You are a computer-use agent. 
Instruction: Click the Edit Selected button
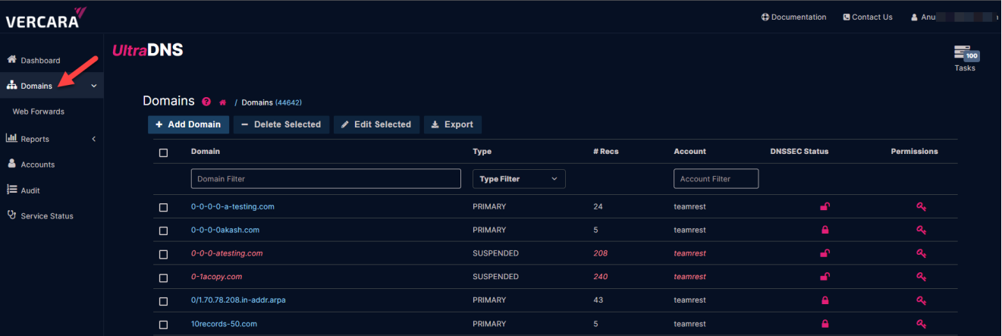tap(376, 124)
